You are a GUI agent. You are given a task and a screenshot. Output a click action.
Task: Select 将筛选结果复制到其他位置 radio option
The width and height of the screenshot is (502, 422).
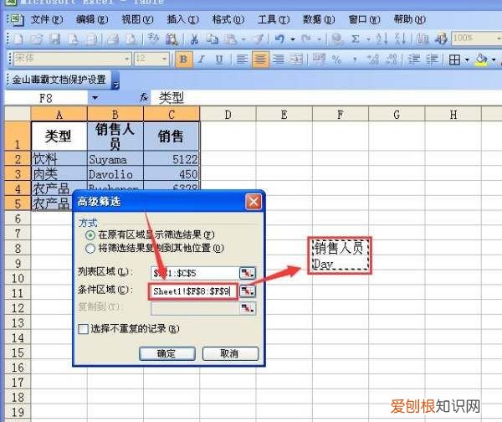(x=90, y=249)
